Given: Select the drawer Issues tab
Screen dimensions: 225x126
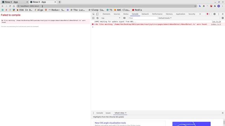Looking at the screenshot, I should tap(108, 113).
